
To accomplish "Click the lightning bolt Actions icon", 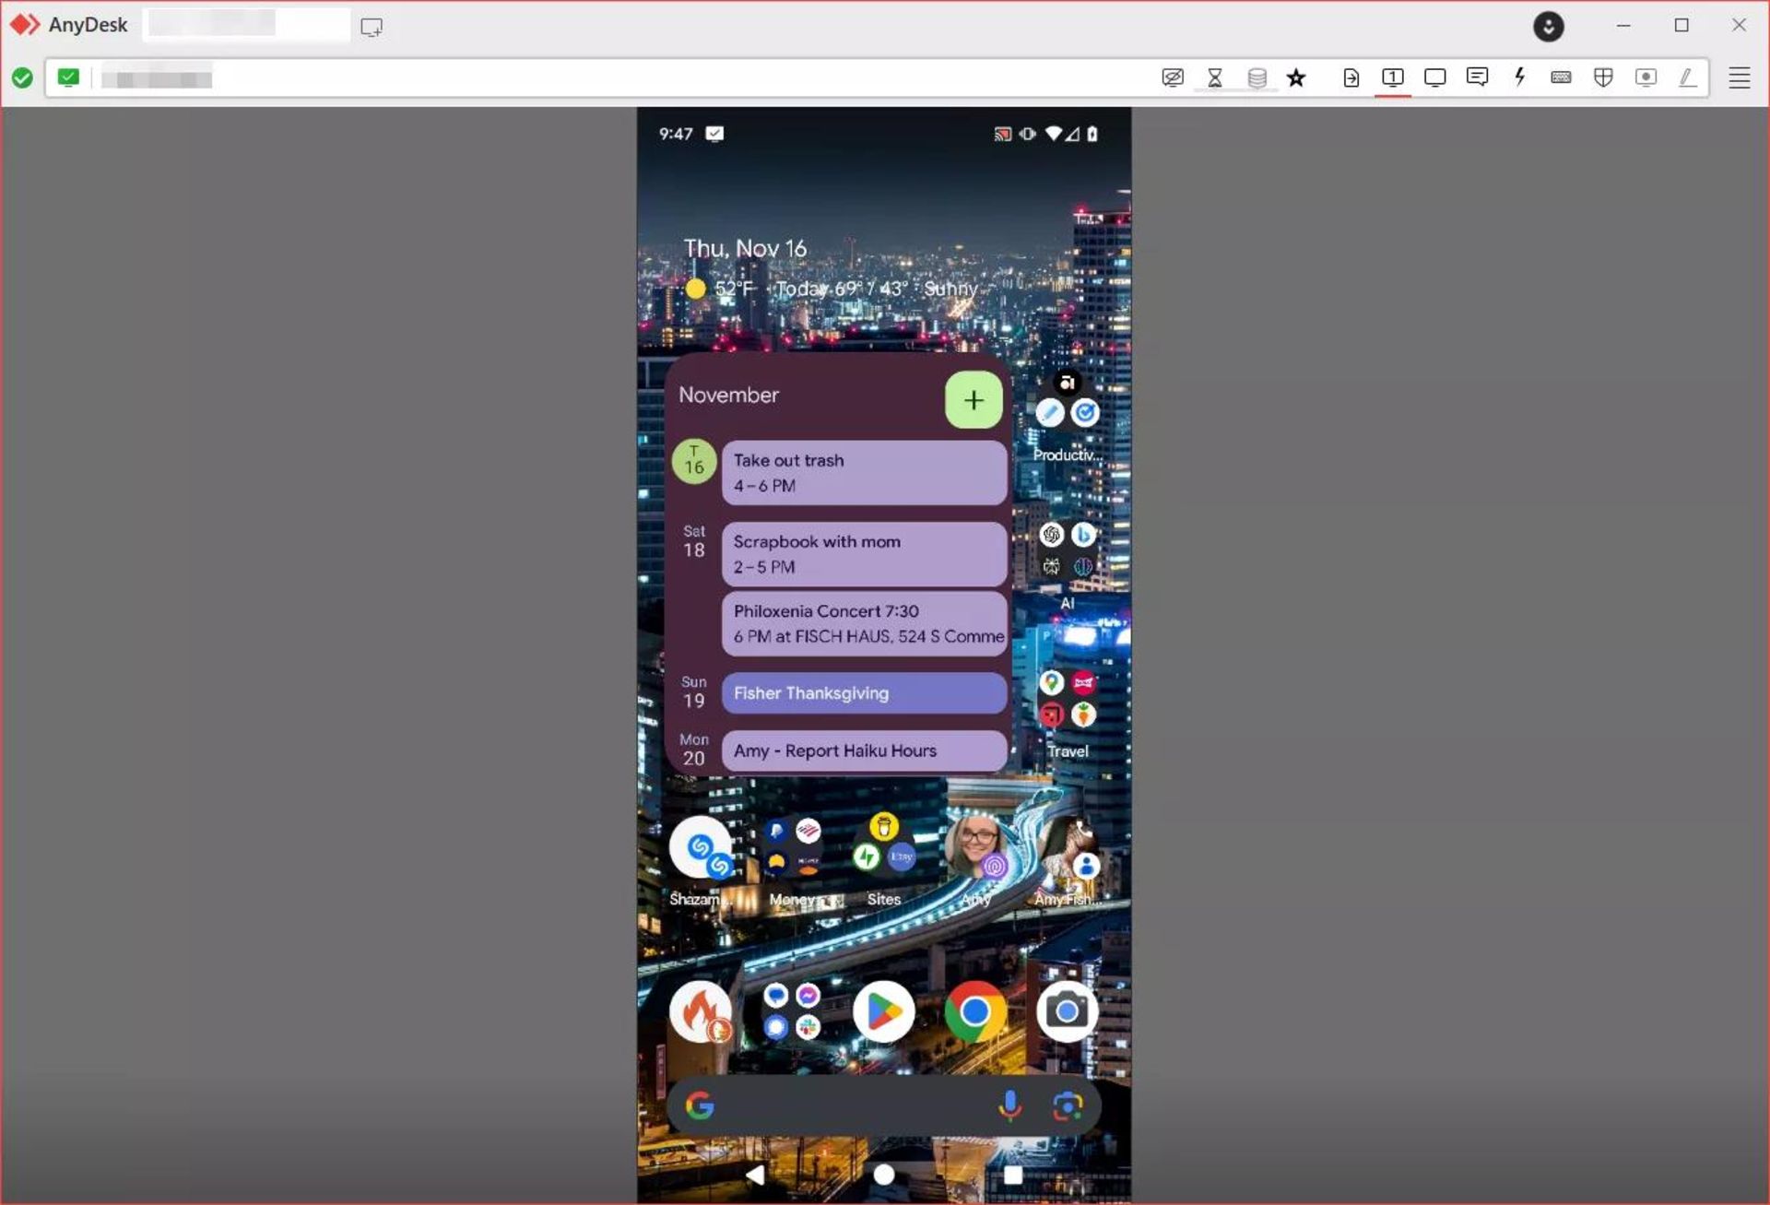I will click(x=1519, y=77).
